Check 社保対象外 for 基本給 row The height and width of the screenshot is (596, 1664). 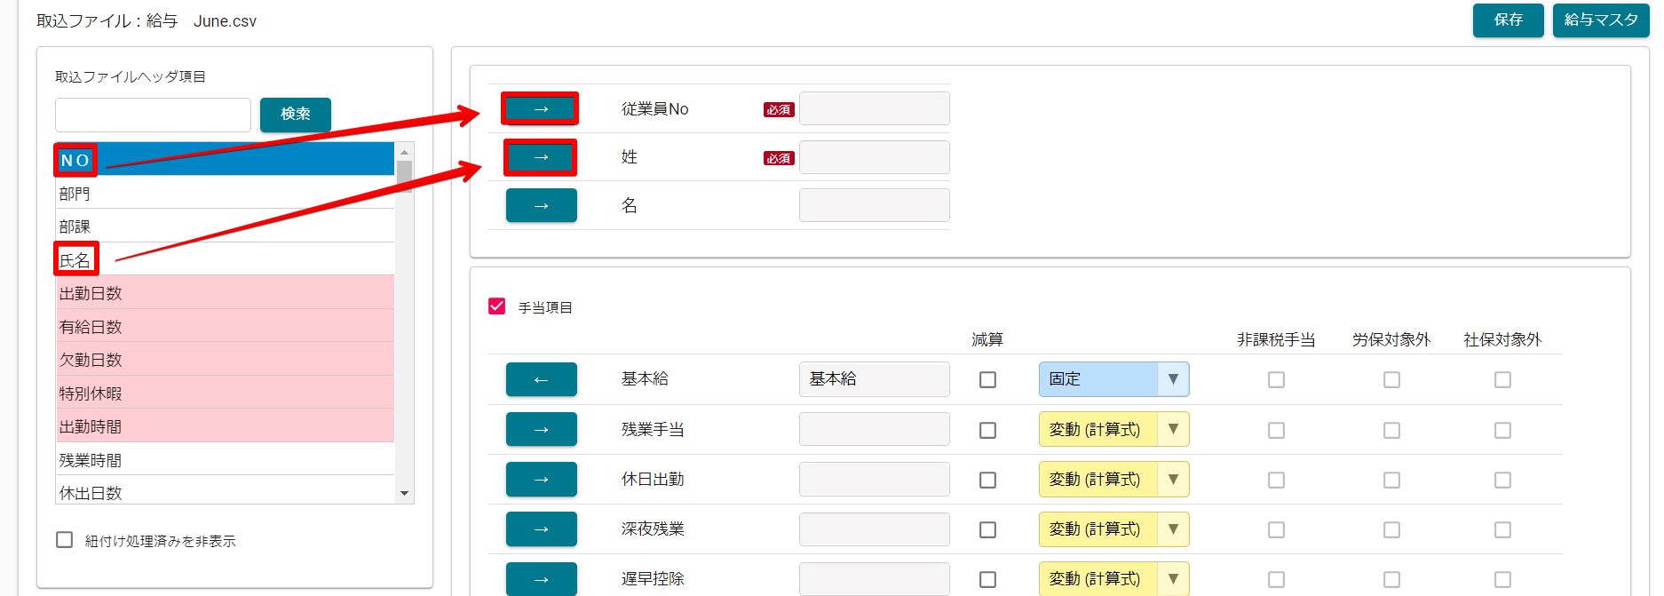coord(1502,379)
